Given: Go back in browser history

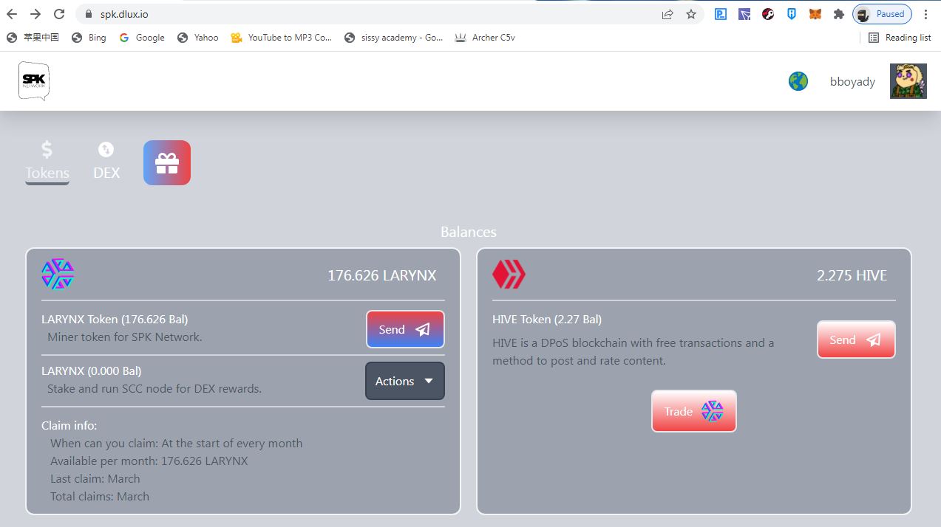Looking at the screenshot, I should pyautogui.click(x=13, y=14).
